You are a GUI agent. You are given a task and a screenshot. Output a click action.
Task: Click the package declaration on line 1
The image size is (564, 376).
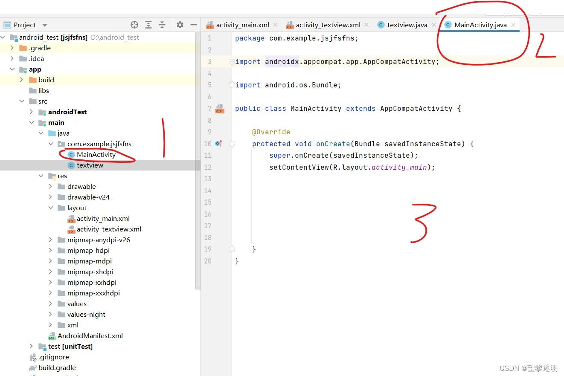pyautogui.click(x=297, y=38)
